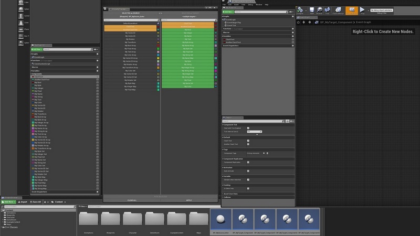This screenshot has height=236, width=420.
Task: Click the Find icon in blueprint toolbar
Action: coord(327,10)
